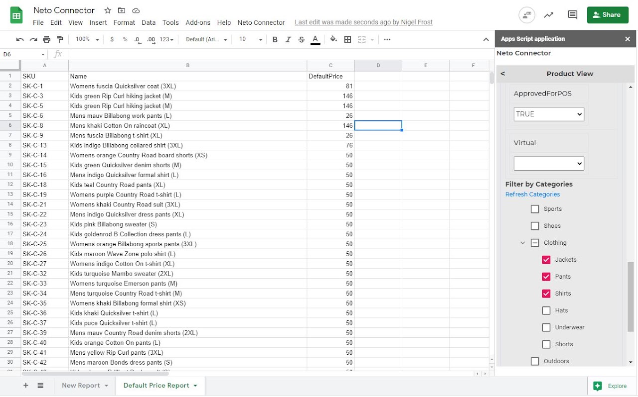Enable the Hats category checkbox
638x397 pixels.
point(546,310)
